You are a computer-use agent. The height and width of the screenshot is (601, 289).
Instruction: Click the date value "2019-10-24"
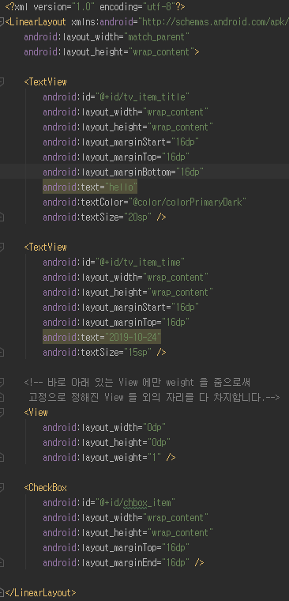133,338
